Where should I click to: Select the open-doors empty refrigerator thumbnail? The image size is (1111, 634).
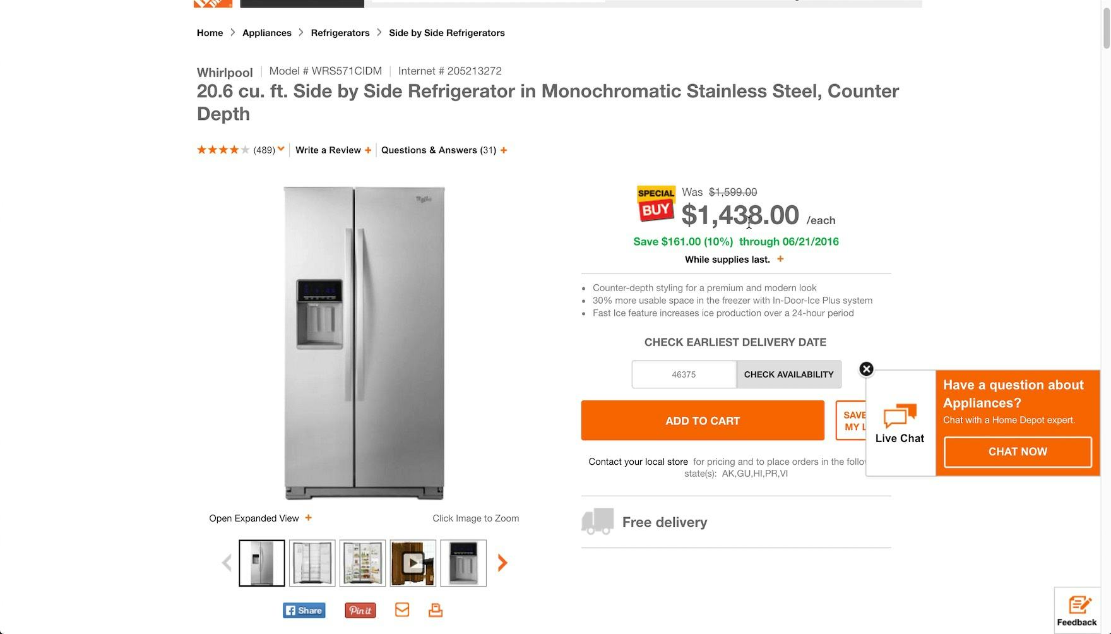[312, 563]
